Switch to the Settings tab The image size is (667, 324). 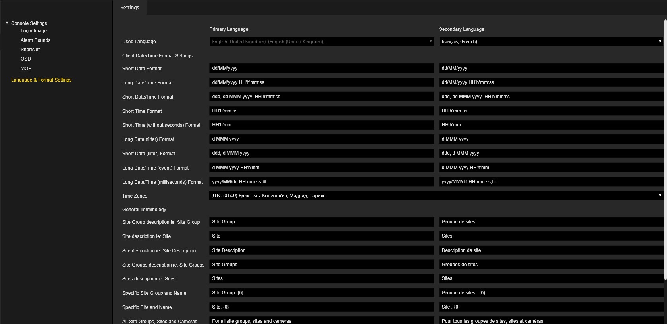130,8
